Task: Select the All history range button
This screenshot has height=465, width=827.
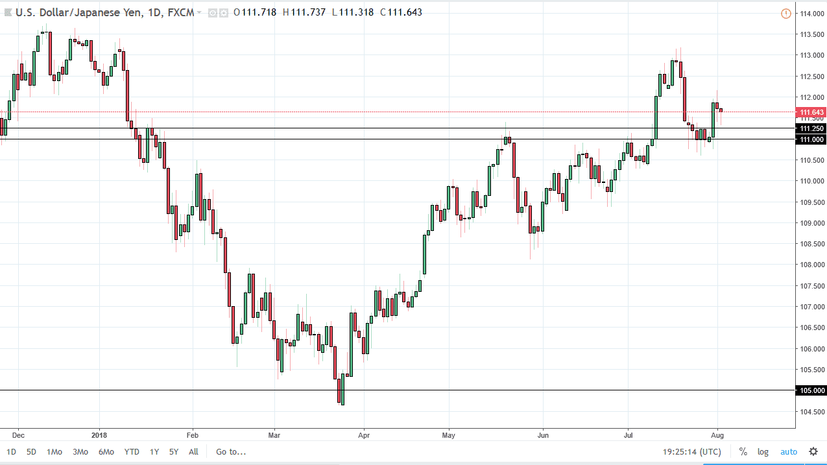Action: click(193, 451)
